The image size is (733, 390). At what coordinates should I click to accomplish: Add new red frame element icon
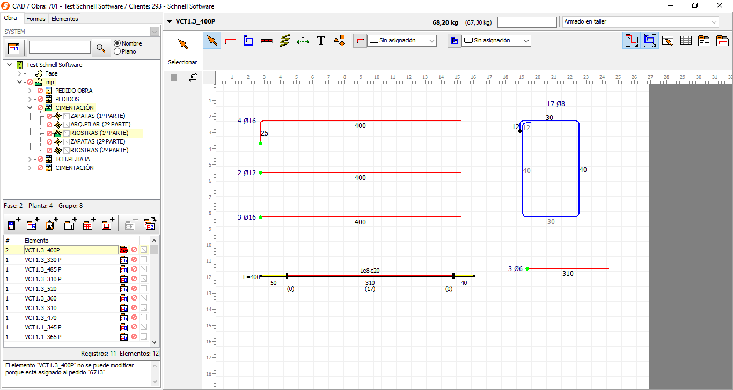pyautogui.click(x=108, y=224)
